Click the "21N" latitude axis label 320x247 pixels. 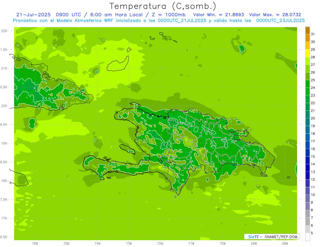4,68
